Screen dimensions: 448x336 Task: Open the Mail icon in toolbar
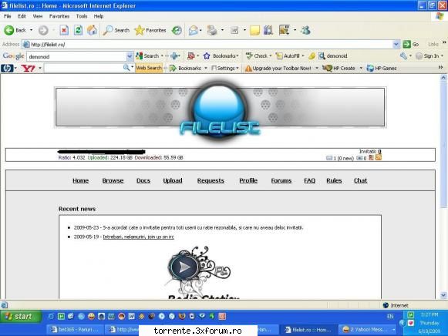click(194, 30)
